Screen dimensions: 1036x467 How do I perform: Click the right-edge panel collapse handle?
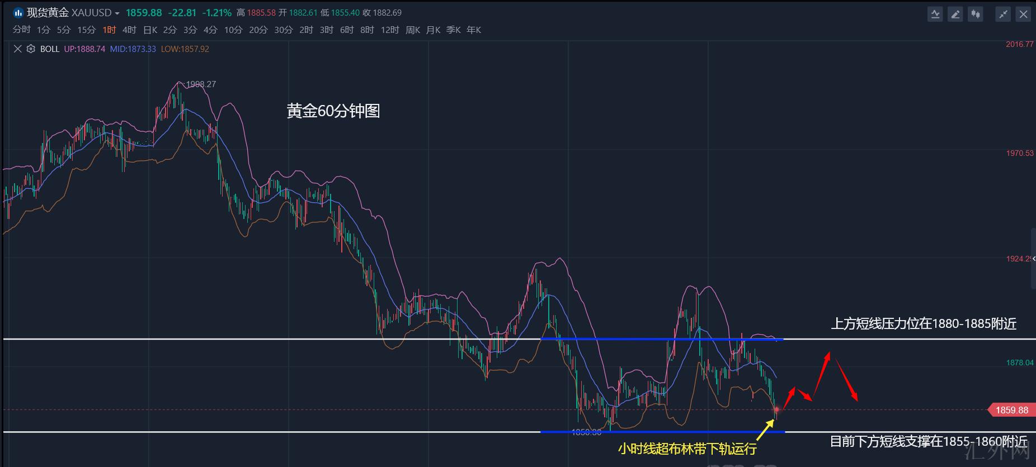point(1033,259)
